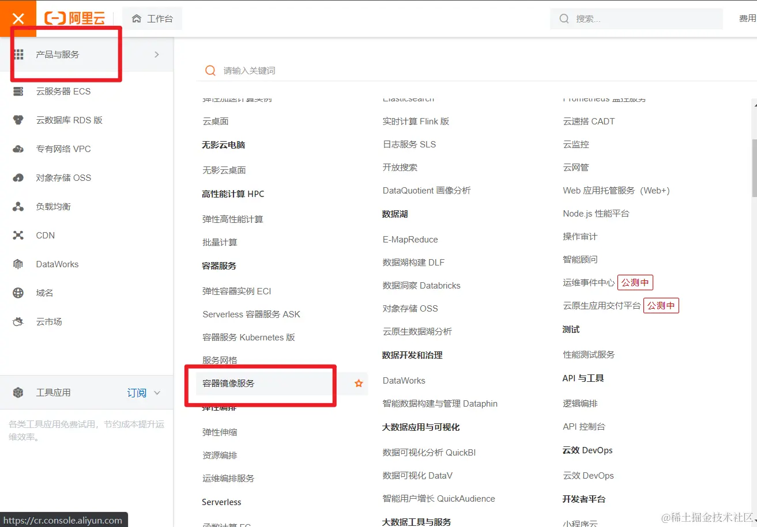
Task: Open 弹性伸缩 link
Action: coord(220,433)
